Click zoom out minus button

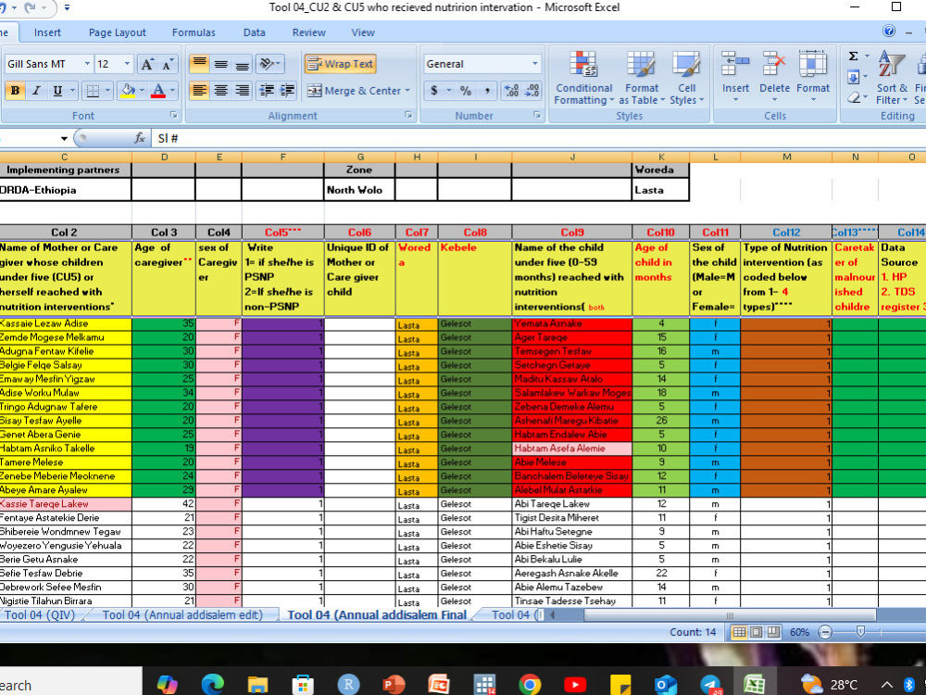tap(825, 632)
